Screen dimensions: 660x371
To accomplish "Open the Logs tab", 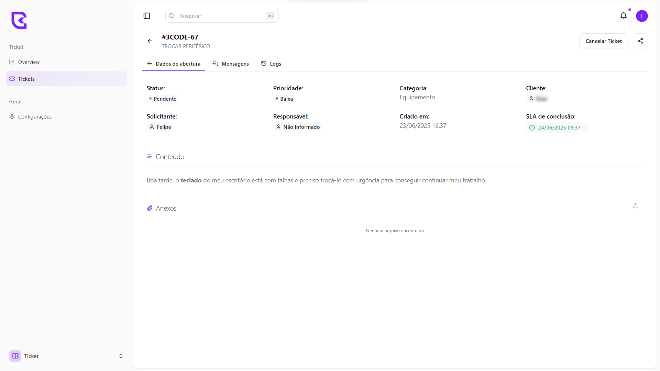I will pos(271,64).
